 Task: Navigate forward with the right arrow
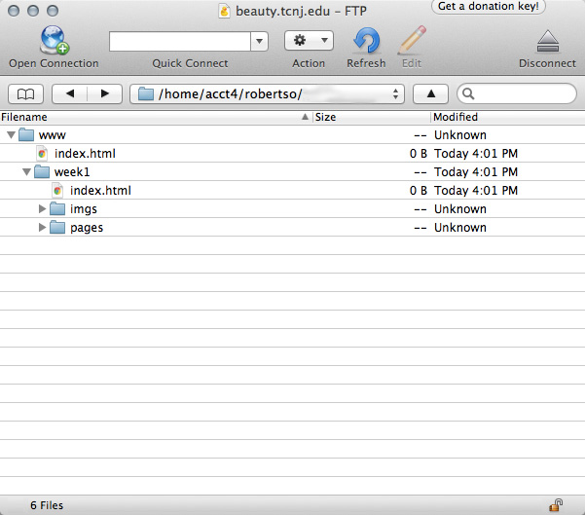105,94
